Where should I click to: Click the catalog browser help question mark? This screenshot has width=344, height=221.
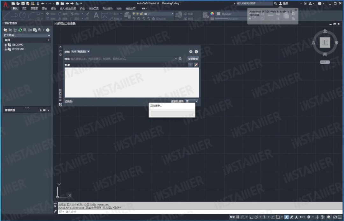point(196,52)
